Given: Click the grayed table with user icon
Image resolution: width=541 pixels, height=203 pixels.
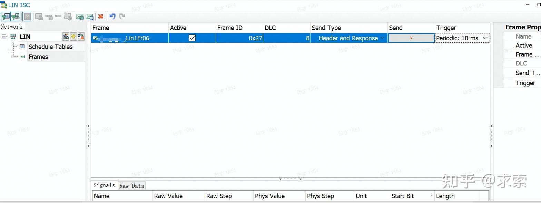Looking at the screenshot, I should point(39,16).
